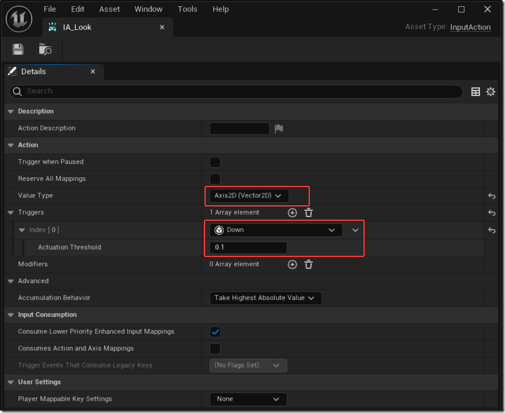Maximize the editor window
505x413 pixels.
[461, 9]
